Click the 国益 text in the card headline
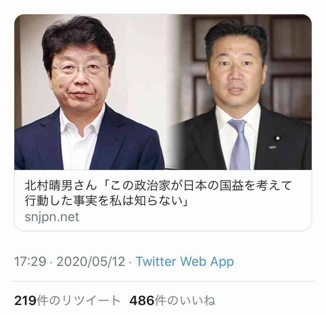 click(x=232, y=186)
